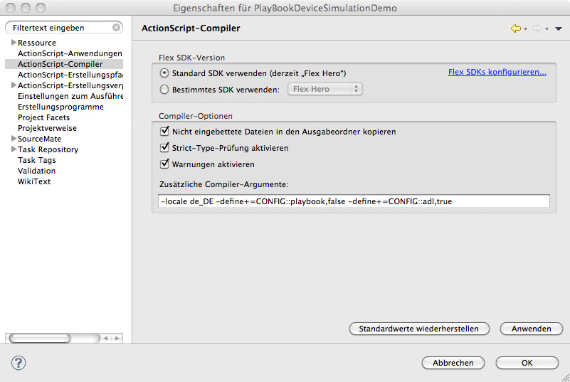Expand the Task Repository tree node

pos(14,149)
